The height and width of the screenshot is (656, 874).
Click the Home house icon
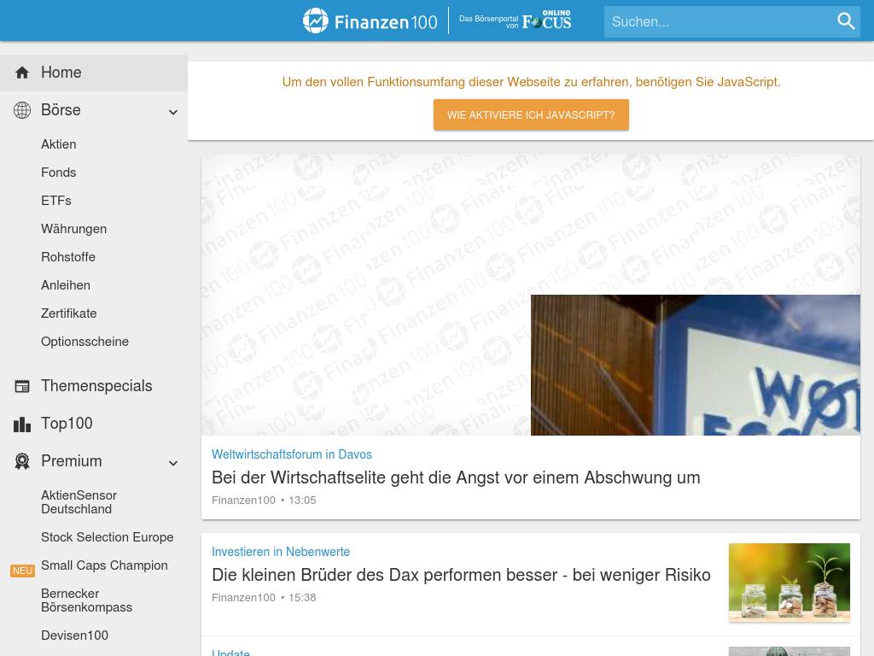click(x=22, y=73)
